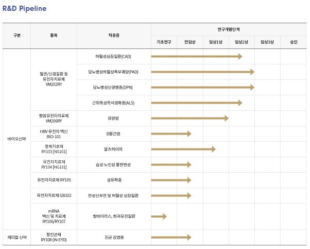Select the 유방암 indication cell
310x249 pixels.
tap(114, 119)
